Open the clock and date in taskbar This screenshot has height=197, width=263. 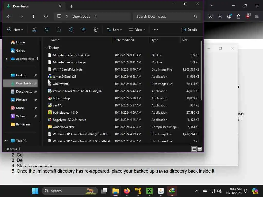click(233, 191)
